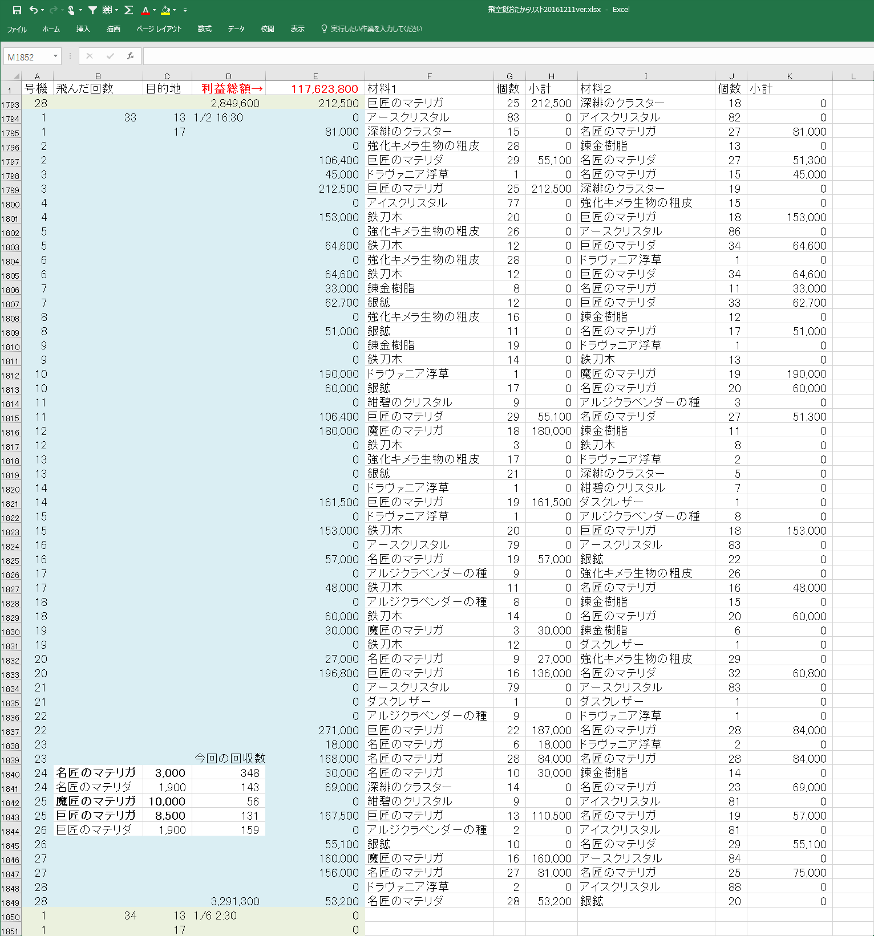Click the Insert Function fx icon
874x936 pixels.
pyautogui.click(x=131, y=56)
